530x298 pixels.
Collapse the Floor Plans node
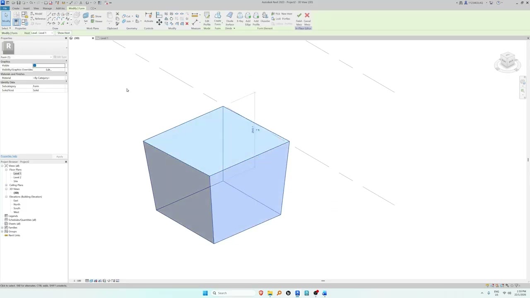coord(6,170)
